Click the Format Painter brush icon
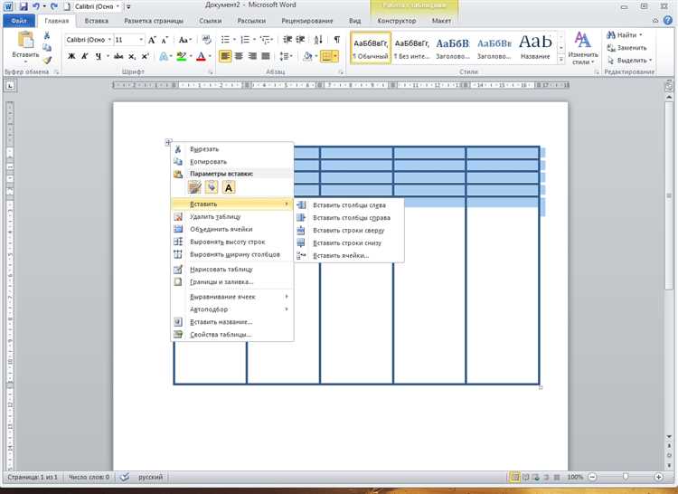The image size is (678, 494). pyautogui.click(x=47, y=60)
